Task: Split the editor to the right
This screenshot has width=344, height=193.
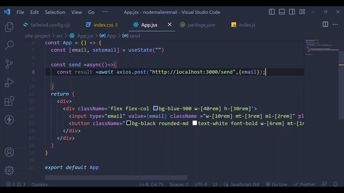Action: (325, 24)
